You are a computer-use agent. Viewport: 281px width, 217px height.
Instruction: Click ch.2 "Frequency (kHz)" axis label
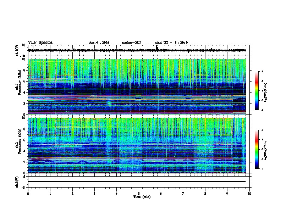[x=20, y=141]
